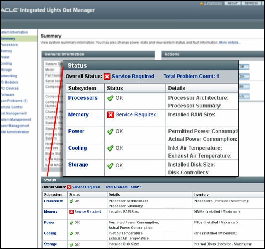This screenshot has height=249, width=265.
Task: Go to Firmware in the left navigation
Action: (x=7, y=95)
